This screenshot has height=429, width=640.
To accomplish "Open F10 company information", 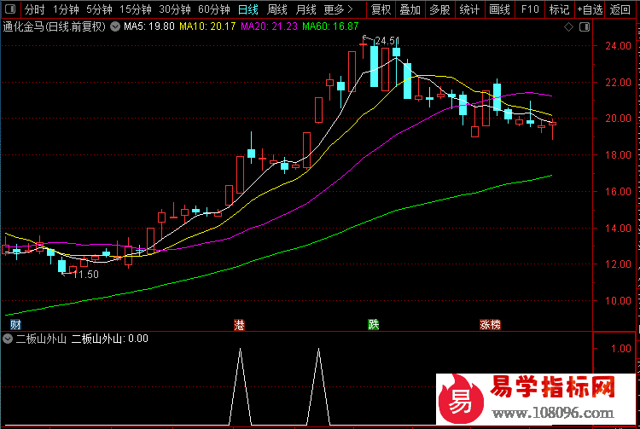I will coord(530,9).
